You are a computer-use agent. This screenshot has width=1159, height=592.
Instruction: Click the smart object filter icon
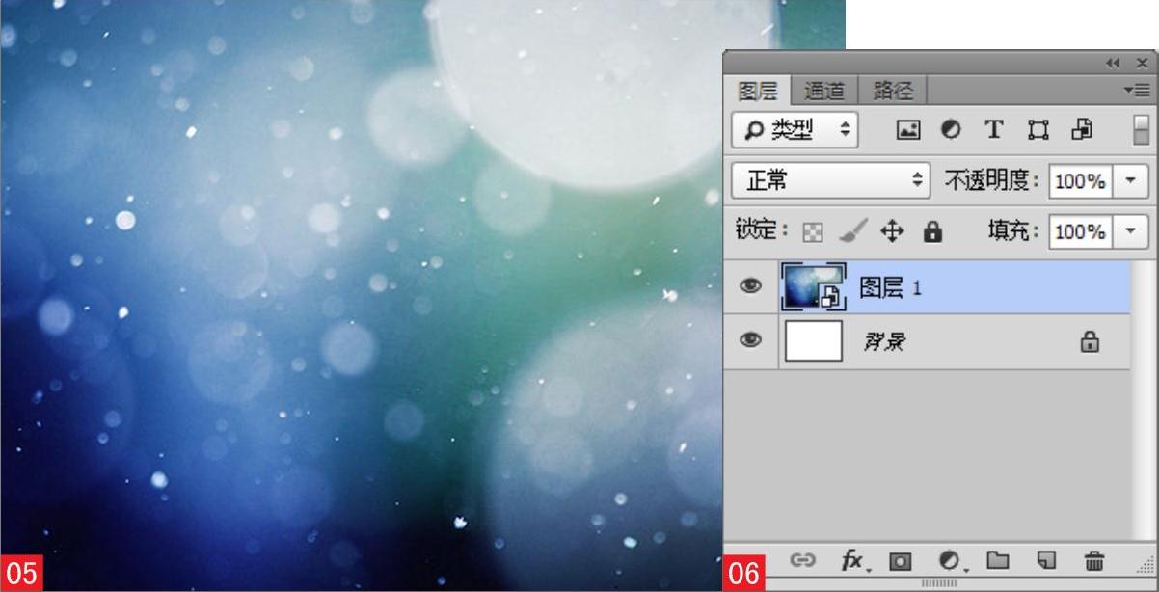(1082, 129)
